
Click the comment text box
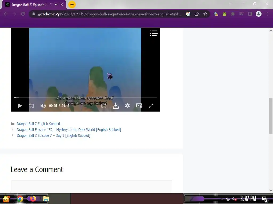91,187
